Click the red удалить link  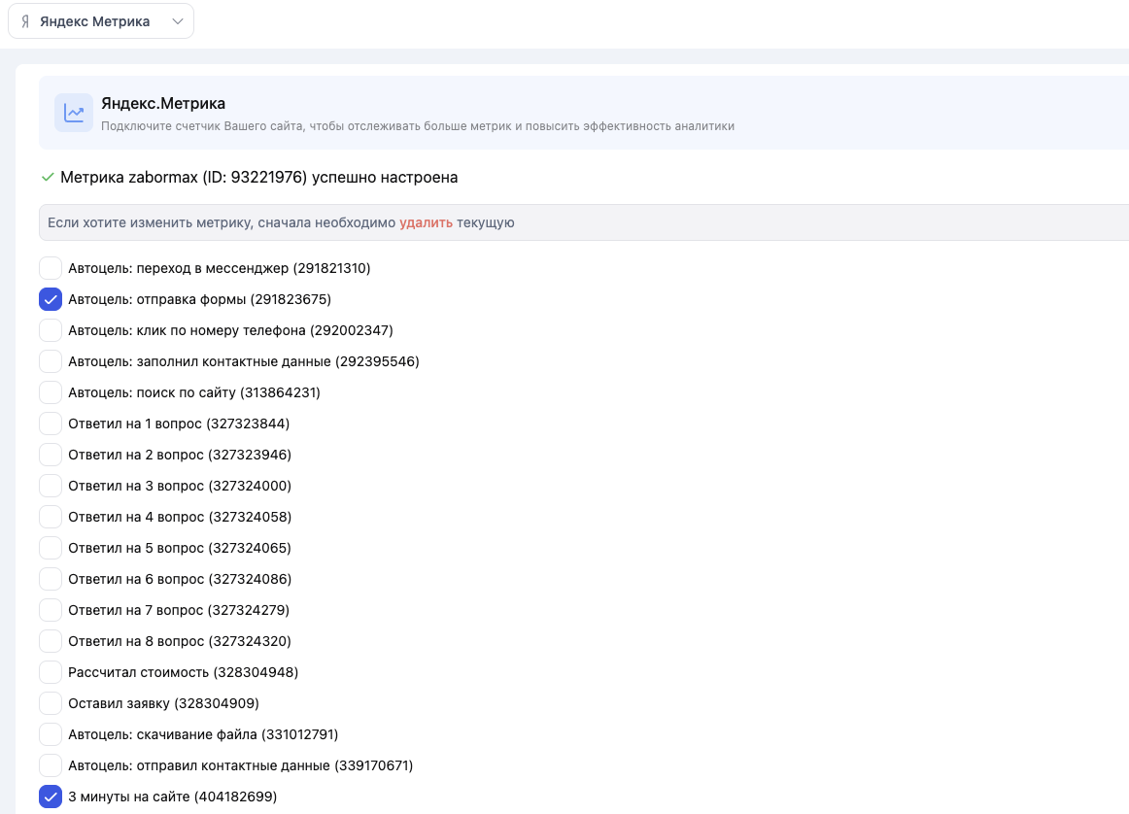[426, 222]
